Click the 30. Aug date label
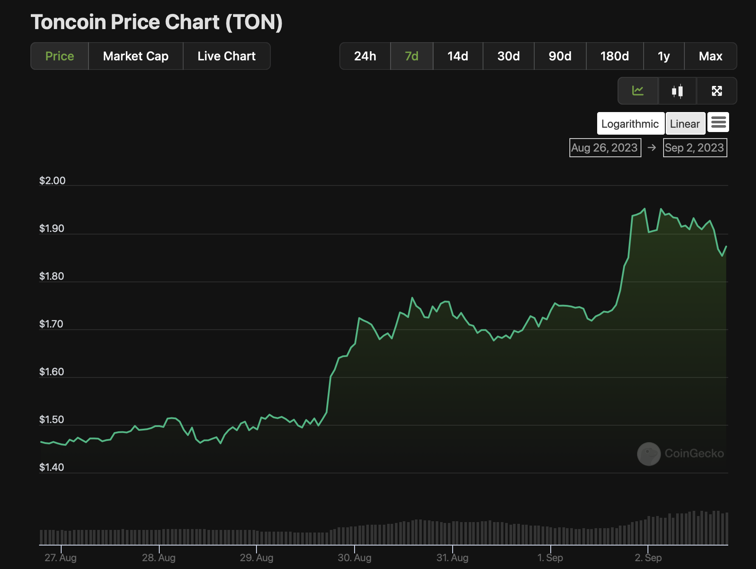The height and width of the screenshot is (569, 756). (x=355, y=558)
